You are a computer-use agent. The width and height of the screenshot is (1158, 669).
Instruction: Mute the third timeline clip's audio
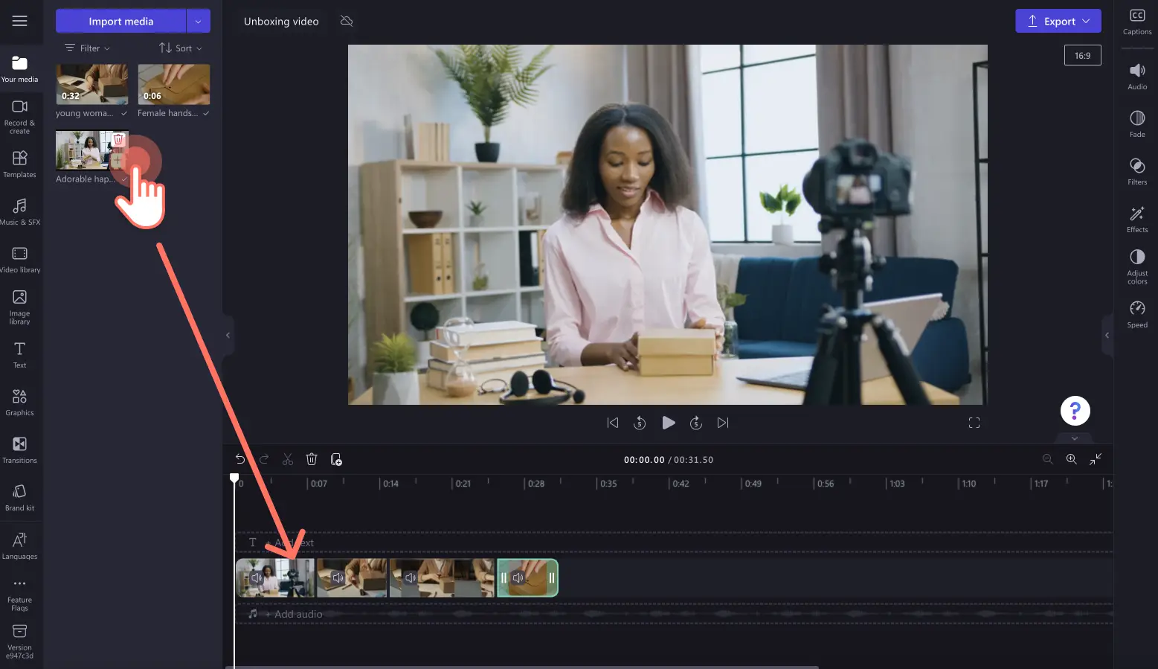click(411, 577)
